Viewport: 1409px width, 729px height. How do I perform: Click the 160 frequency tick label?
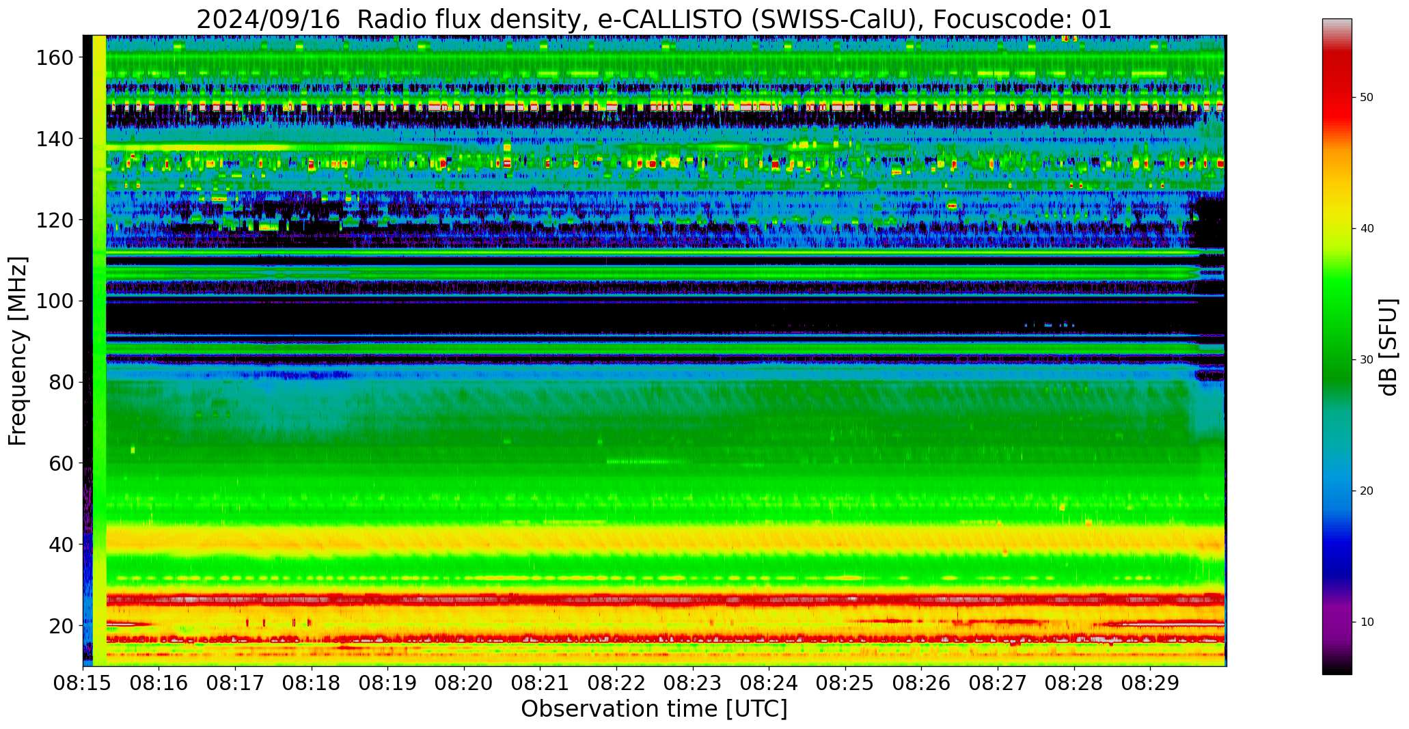click(x=55, y=57)
